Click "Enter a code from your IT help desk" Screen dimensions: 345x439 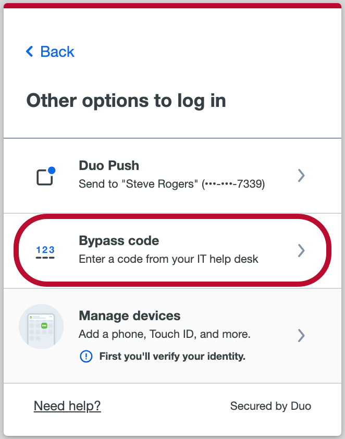click(168, 259)
